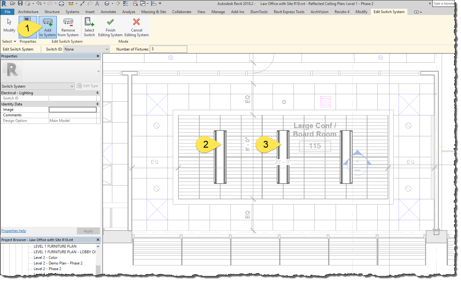Collapse the Electrical - Lighting section
Screen dimensions: 461x281
tap(97, 93)
